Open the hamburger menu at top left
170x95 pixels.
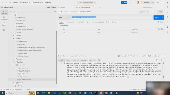[2, 2]
